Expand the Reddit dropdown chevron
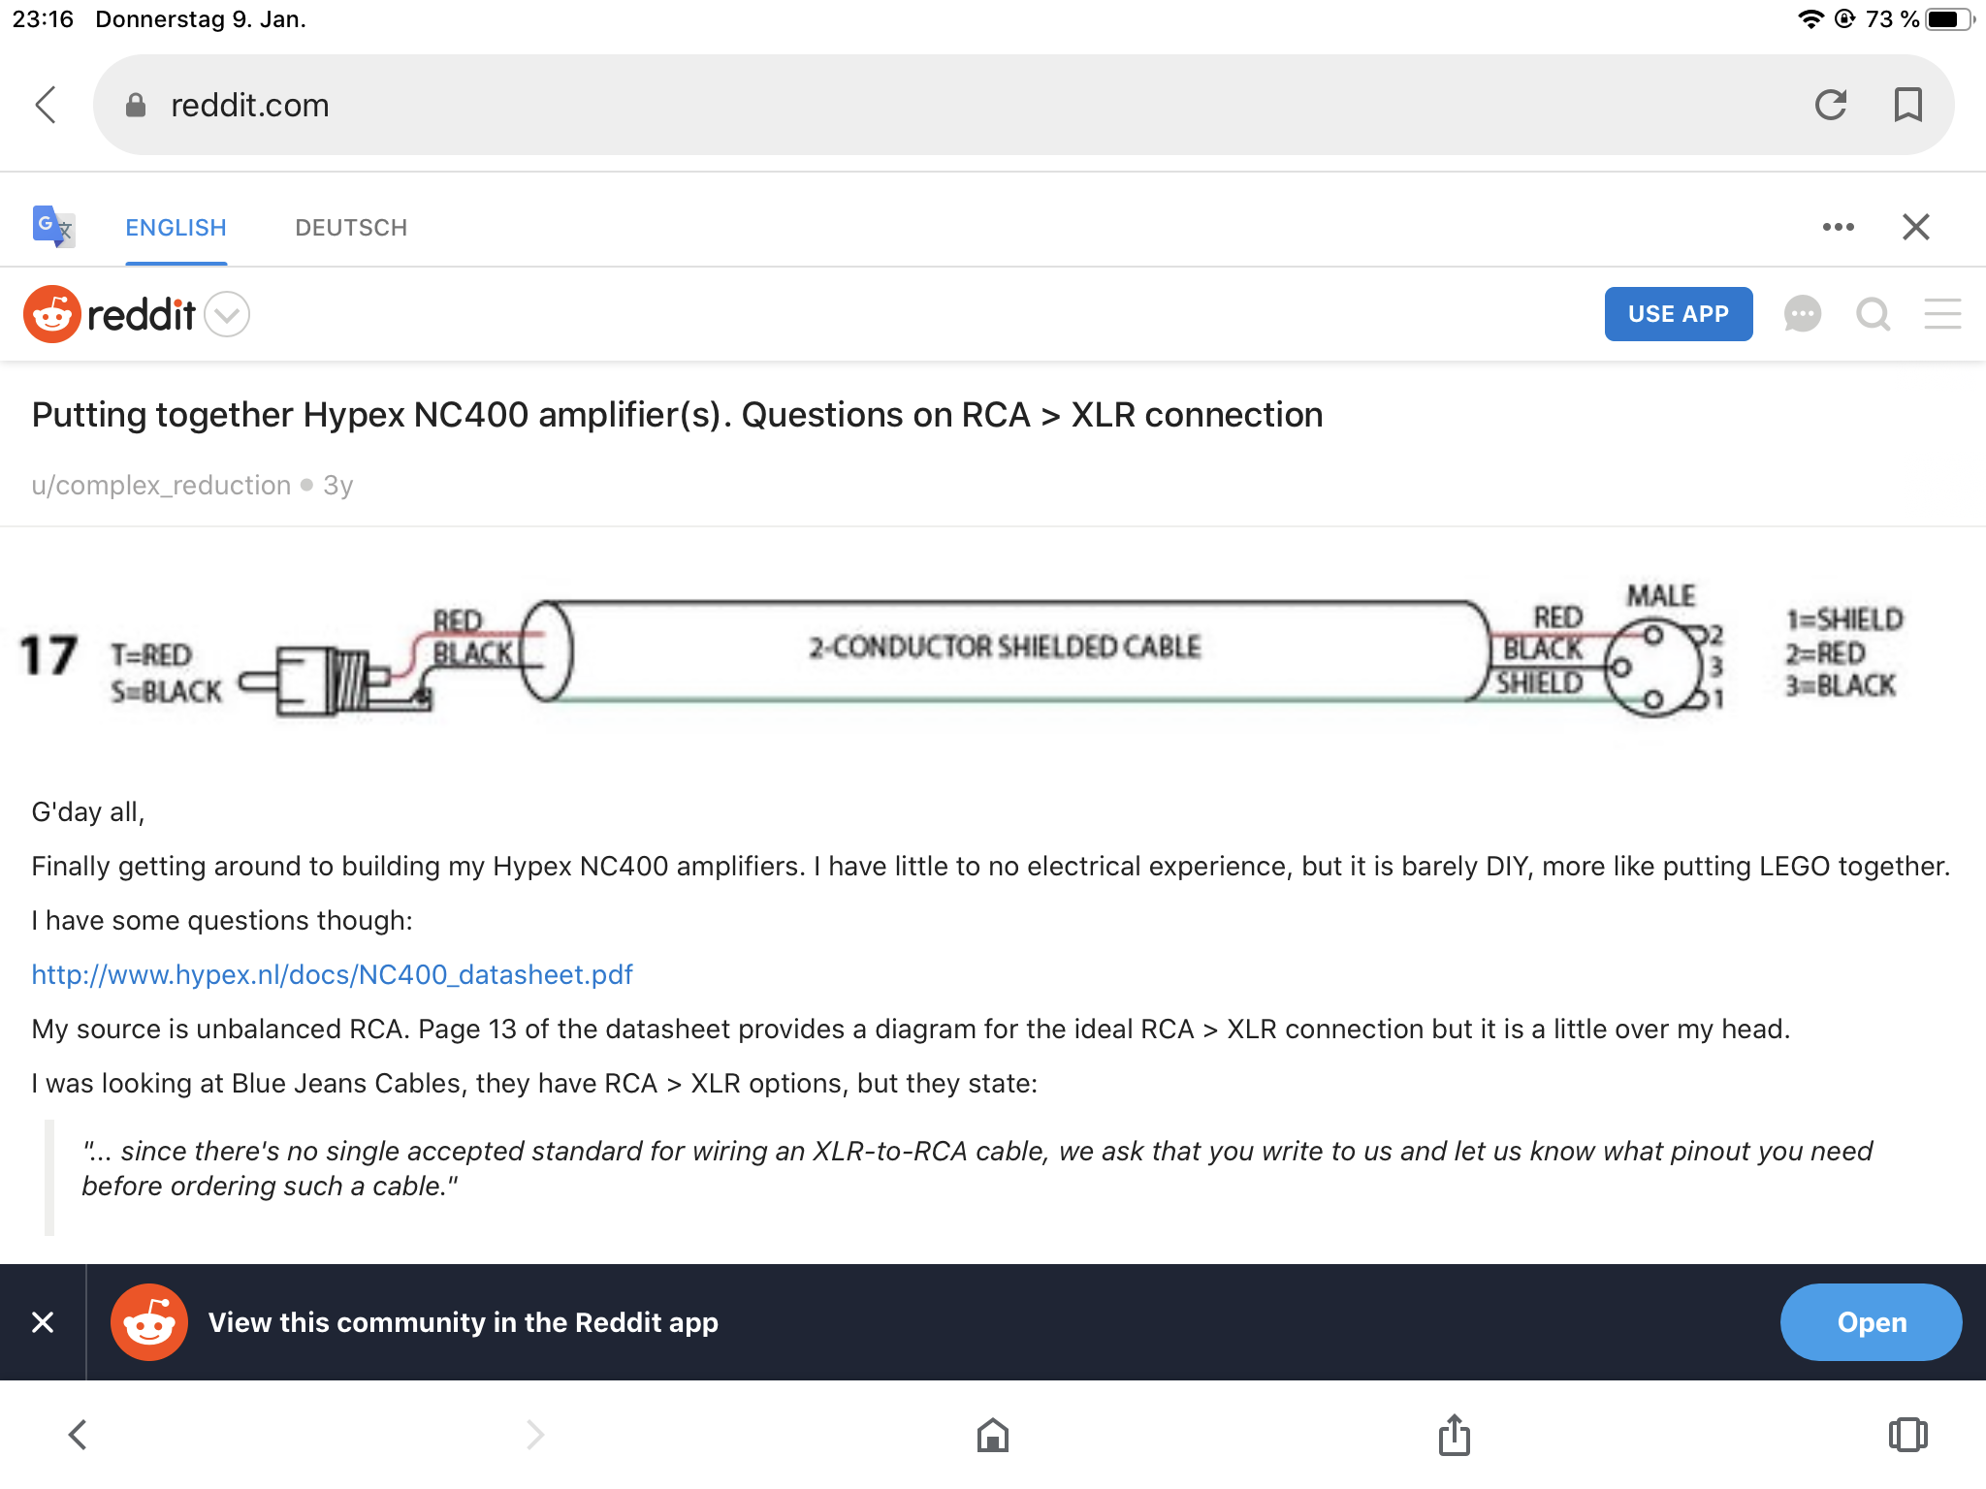Viewport: 1986px width, 1489px height. 228,314
